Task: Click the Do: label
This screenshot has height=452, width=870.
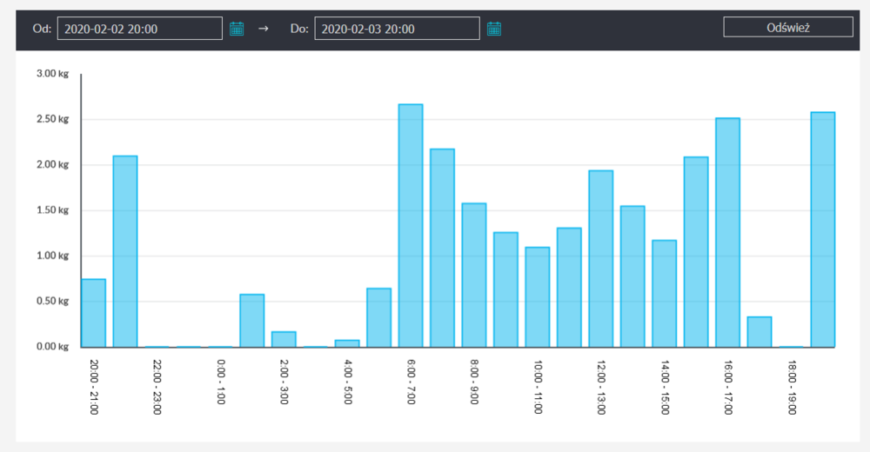Action: (299, 29)
